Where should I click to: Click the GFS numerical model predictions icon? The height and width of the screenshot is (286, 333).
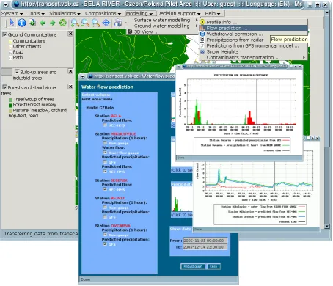[x=202, y=45]
